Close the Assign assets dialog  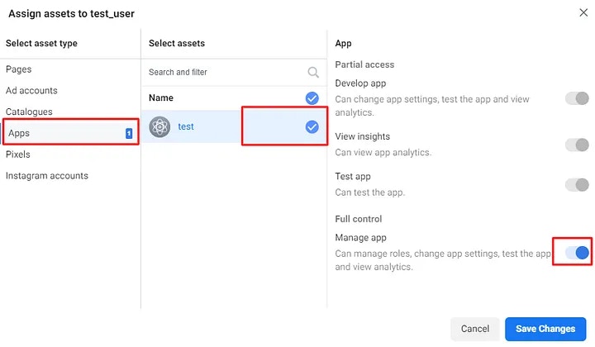(583, 12)
